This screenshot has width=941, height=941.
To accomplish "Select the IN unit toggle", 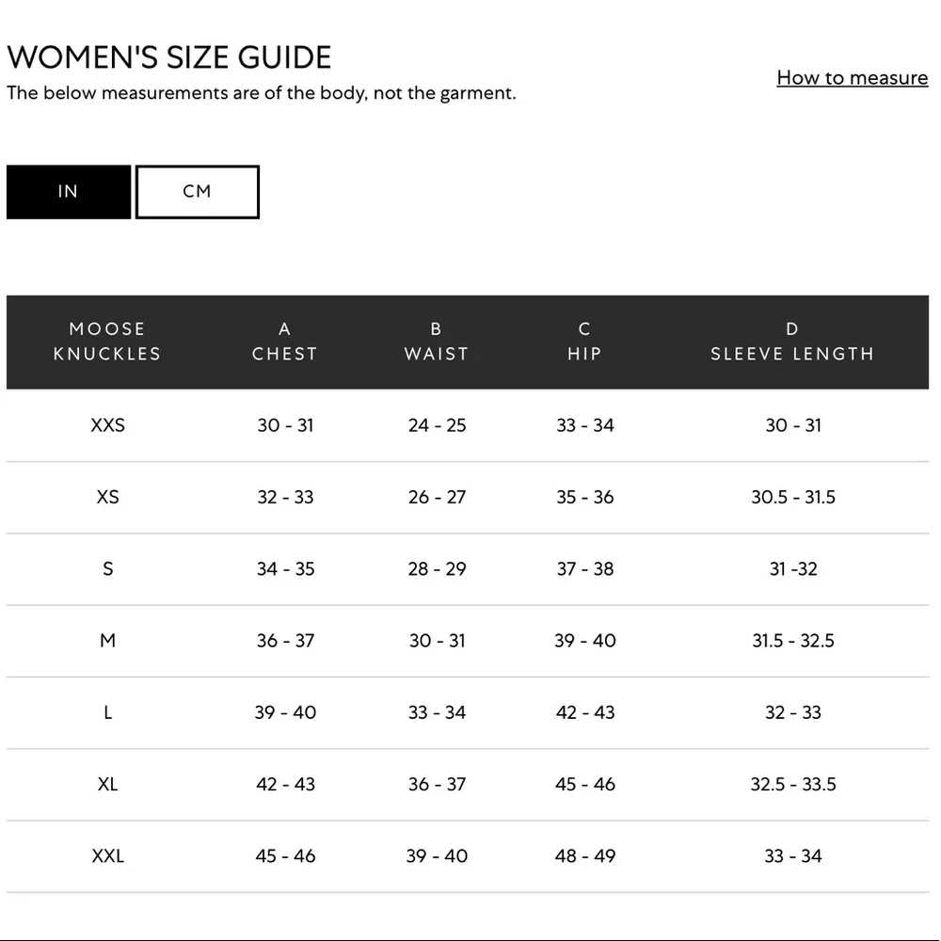I will 68,192.
